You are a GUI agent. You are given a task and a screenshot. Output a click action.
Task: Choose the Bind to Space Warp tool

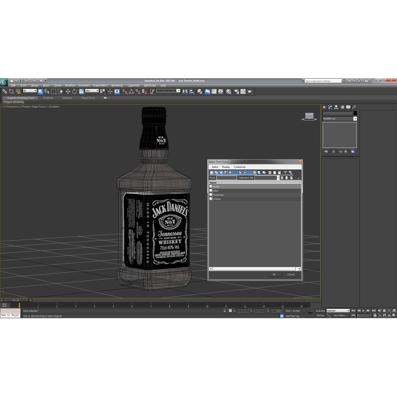click(18, 92)
